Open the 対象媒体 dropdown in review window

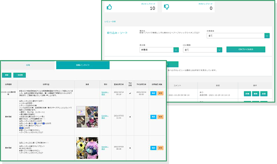238,36
